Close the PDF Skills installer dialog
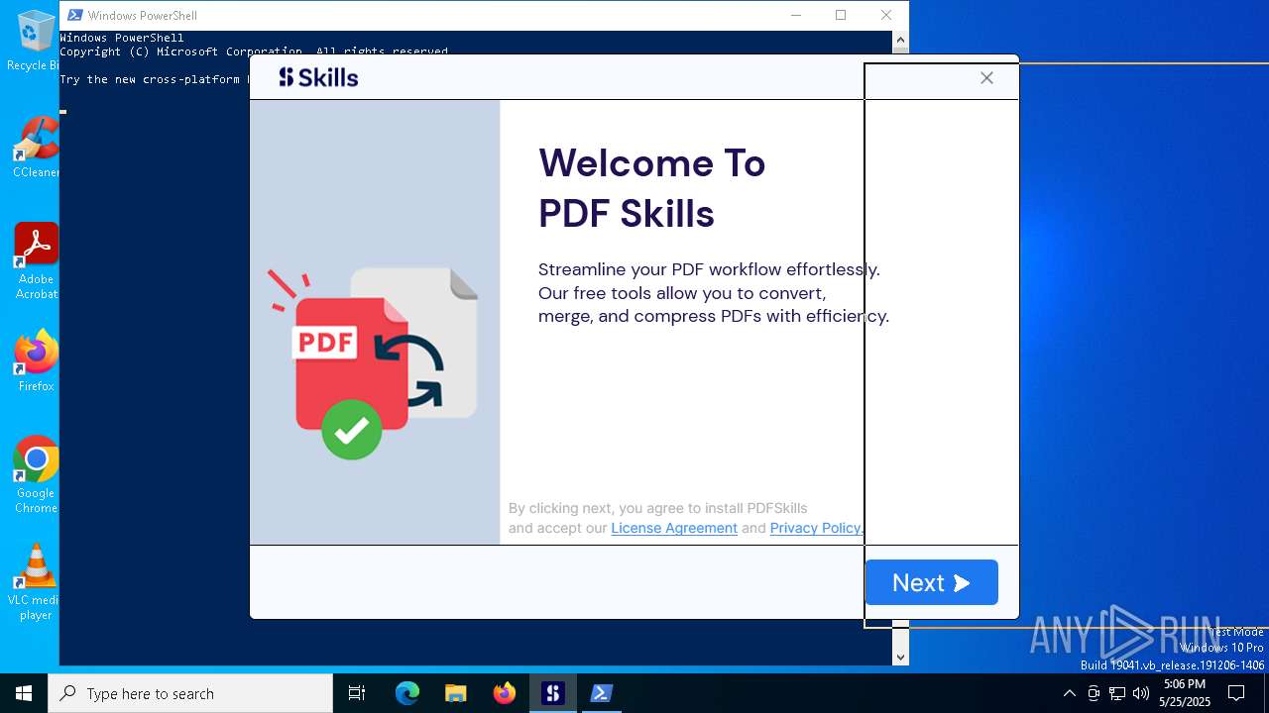 coord(986,78)
